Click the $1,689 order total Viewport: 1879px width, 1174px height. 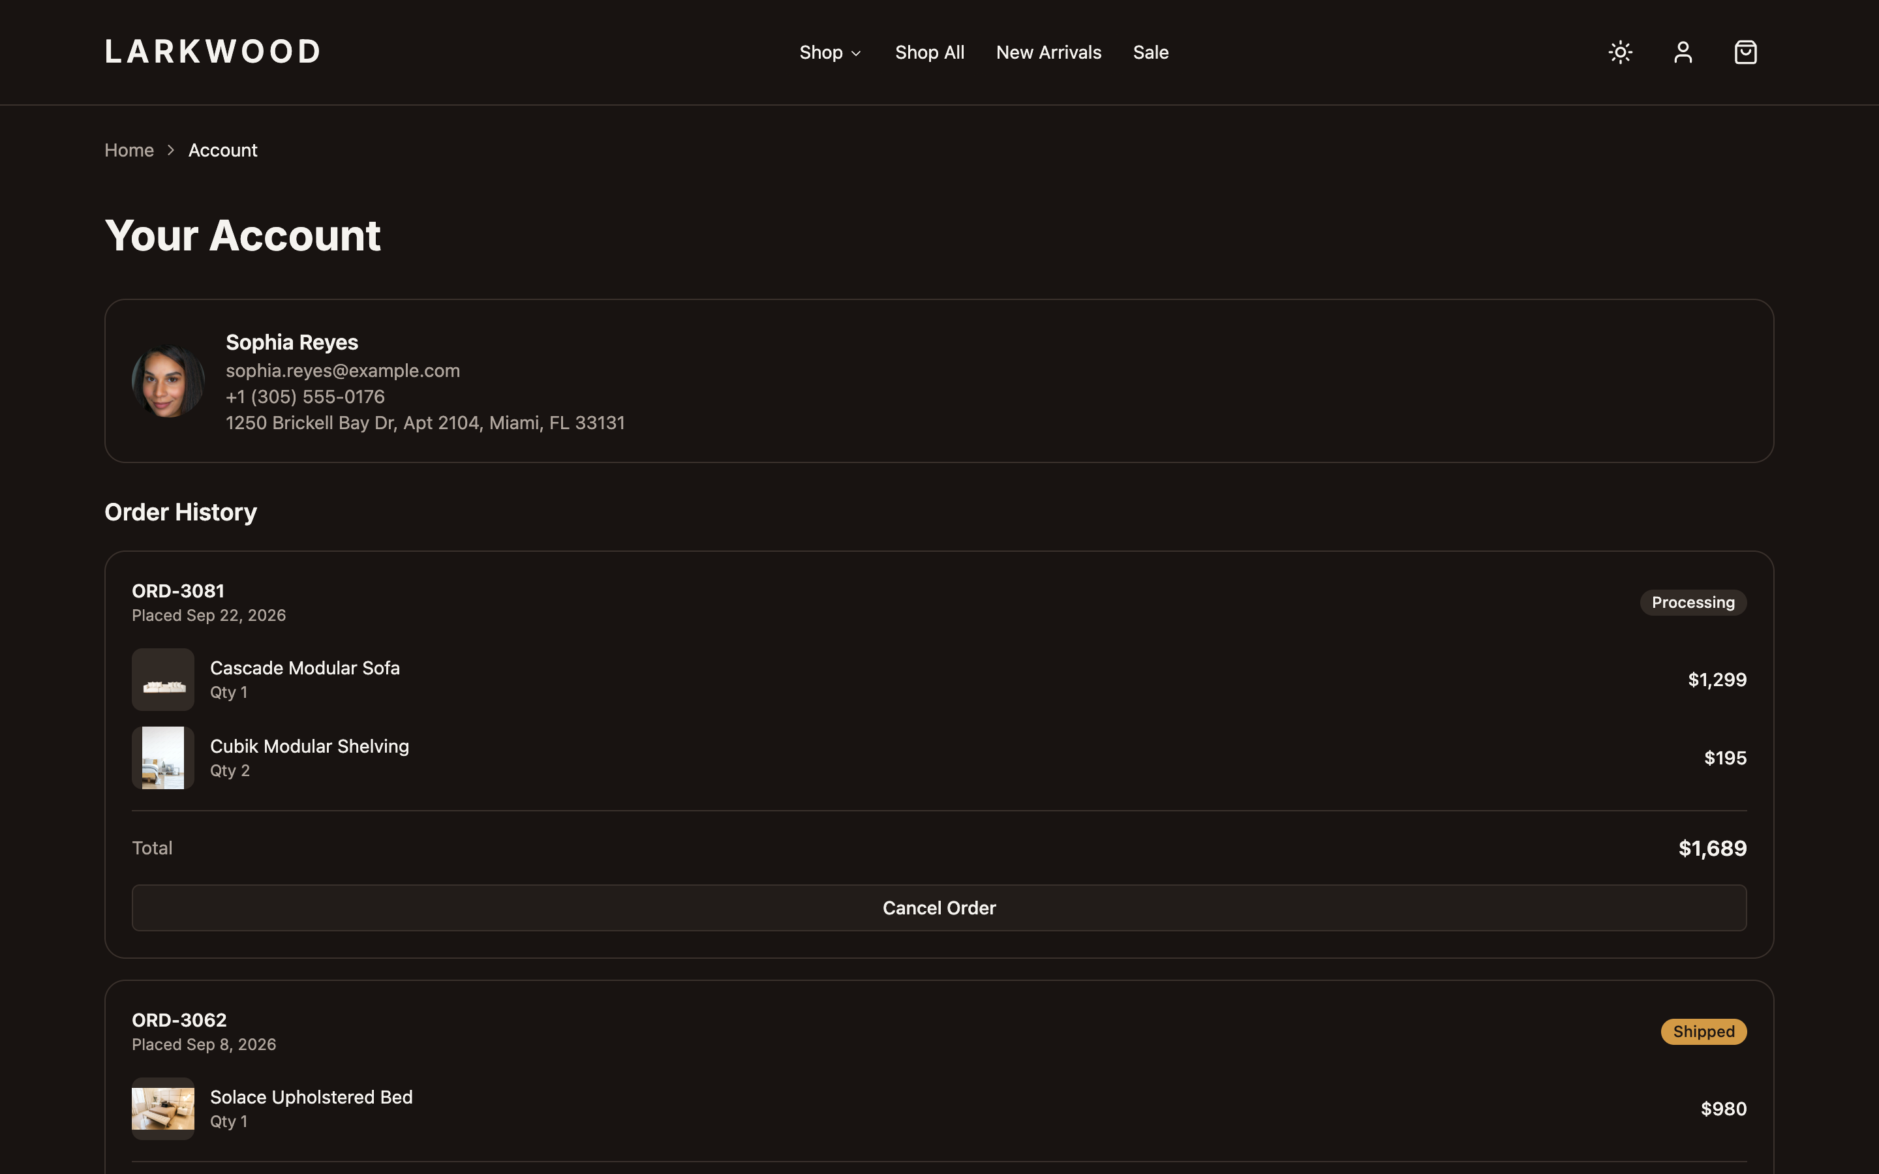pyautogui.click(x=1712, y=848)
